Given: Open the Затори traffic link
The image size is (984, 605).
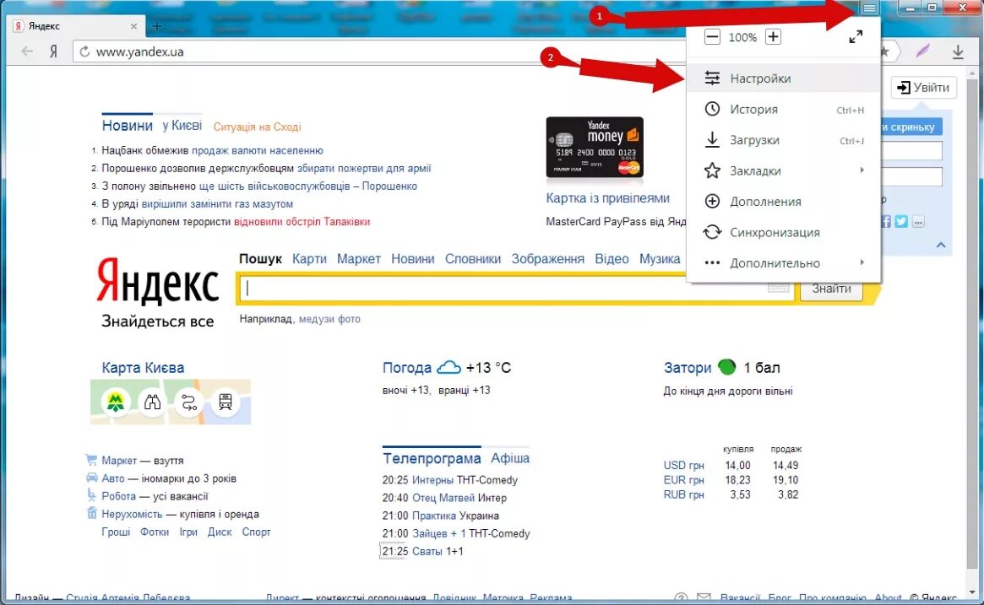Looking at the screenshot, I should coord(688,367).
